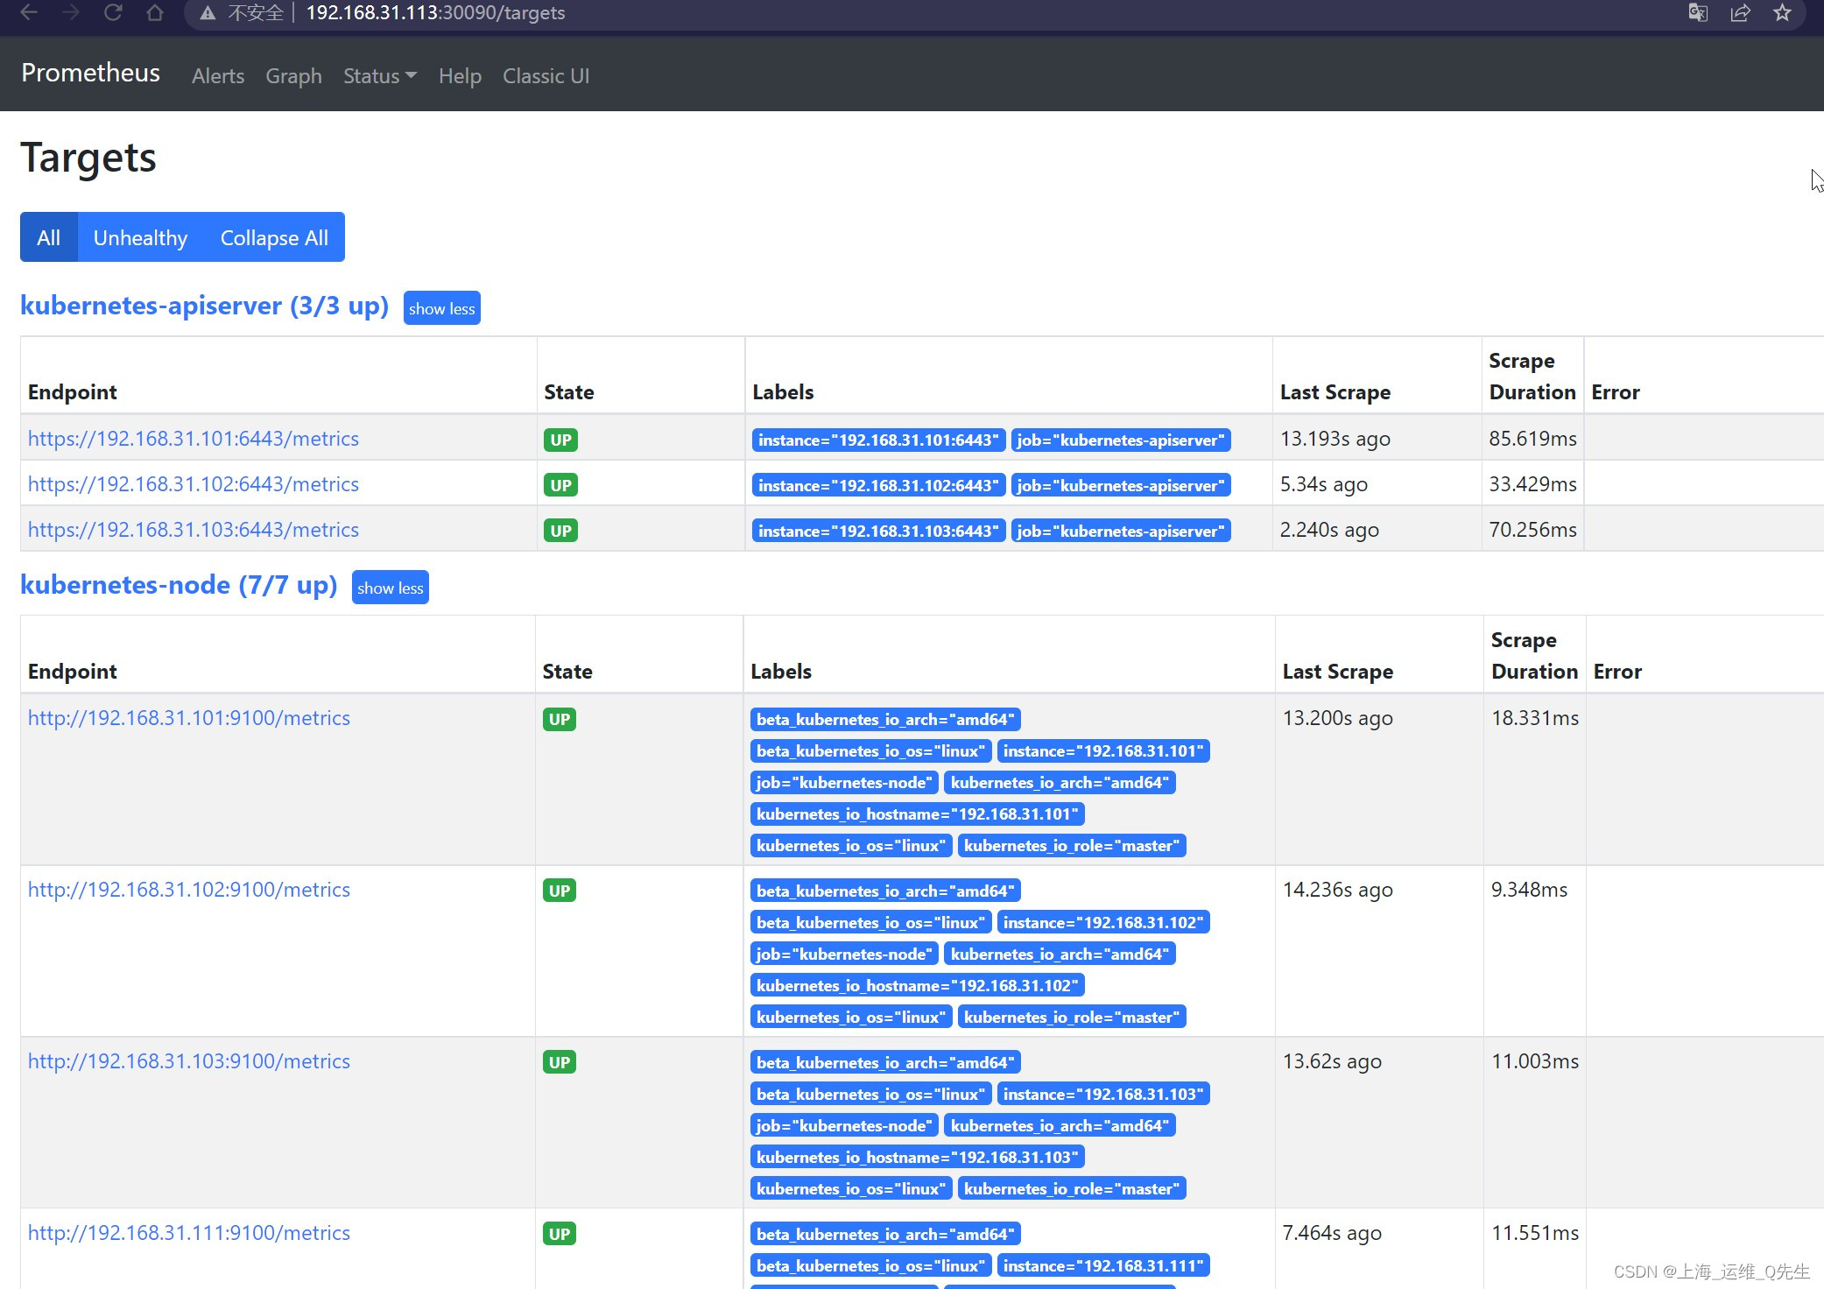This screenshot has height=1289, width=1824.
Task: Click the insecure connection warning icon
Action: coord(208,13)
